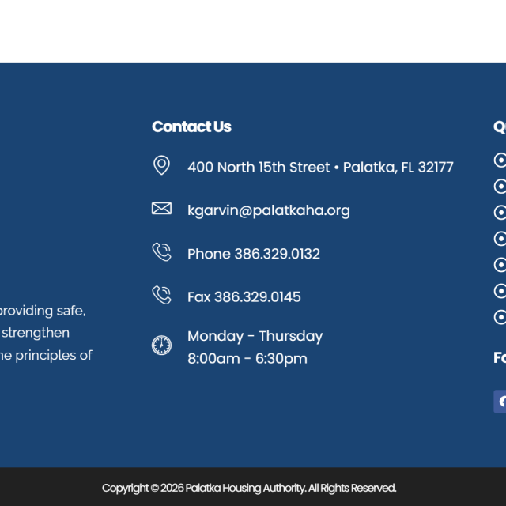Click the Monday - Thursday text
This screenshot has height=506, width=506.
(x=255, y=336)
